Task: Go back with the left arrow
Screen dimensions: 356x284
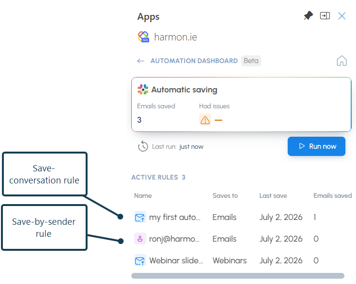Action: [x=141, y=61]
